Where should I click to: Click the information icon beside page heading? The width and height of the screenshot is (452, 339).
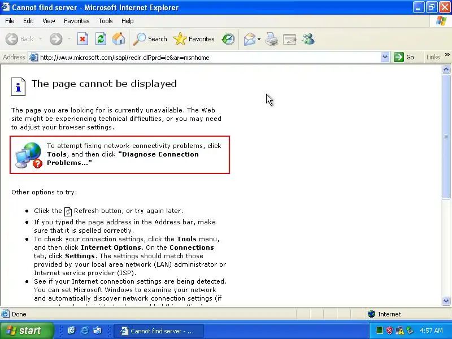(18, 87)
